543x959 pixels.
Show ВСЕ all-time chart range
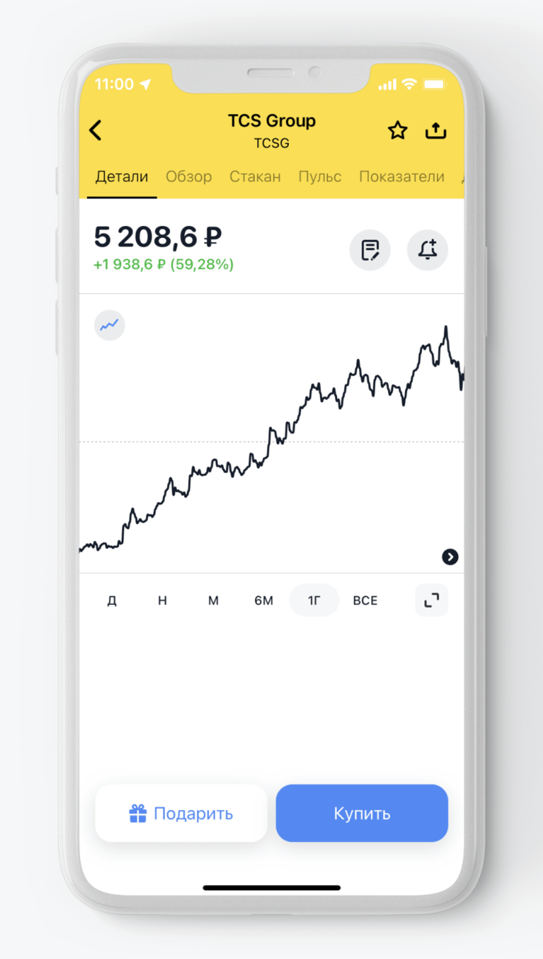(365, 600)
